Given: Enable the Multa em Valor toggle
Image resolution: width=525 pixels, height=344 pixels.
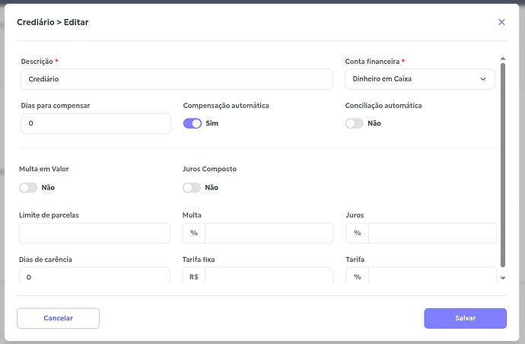Looking at the screenshot, I should [28, 187].
